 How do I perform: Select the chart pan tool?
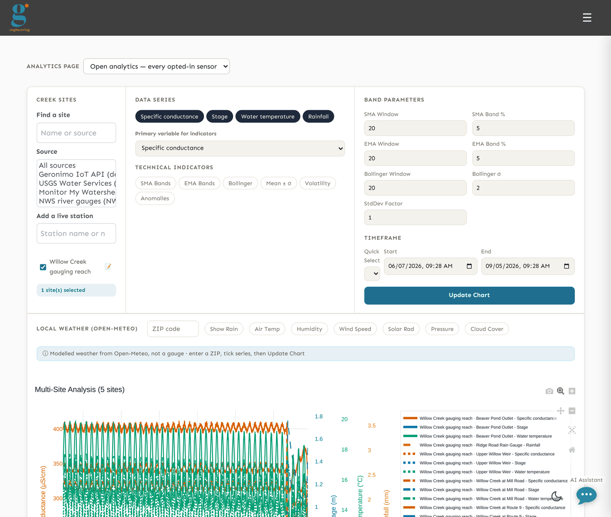pos(561,411)
